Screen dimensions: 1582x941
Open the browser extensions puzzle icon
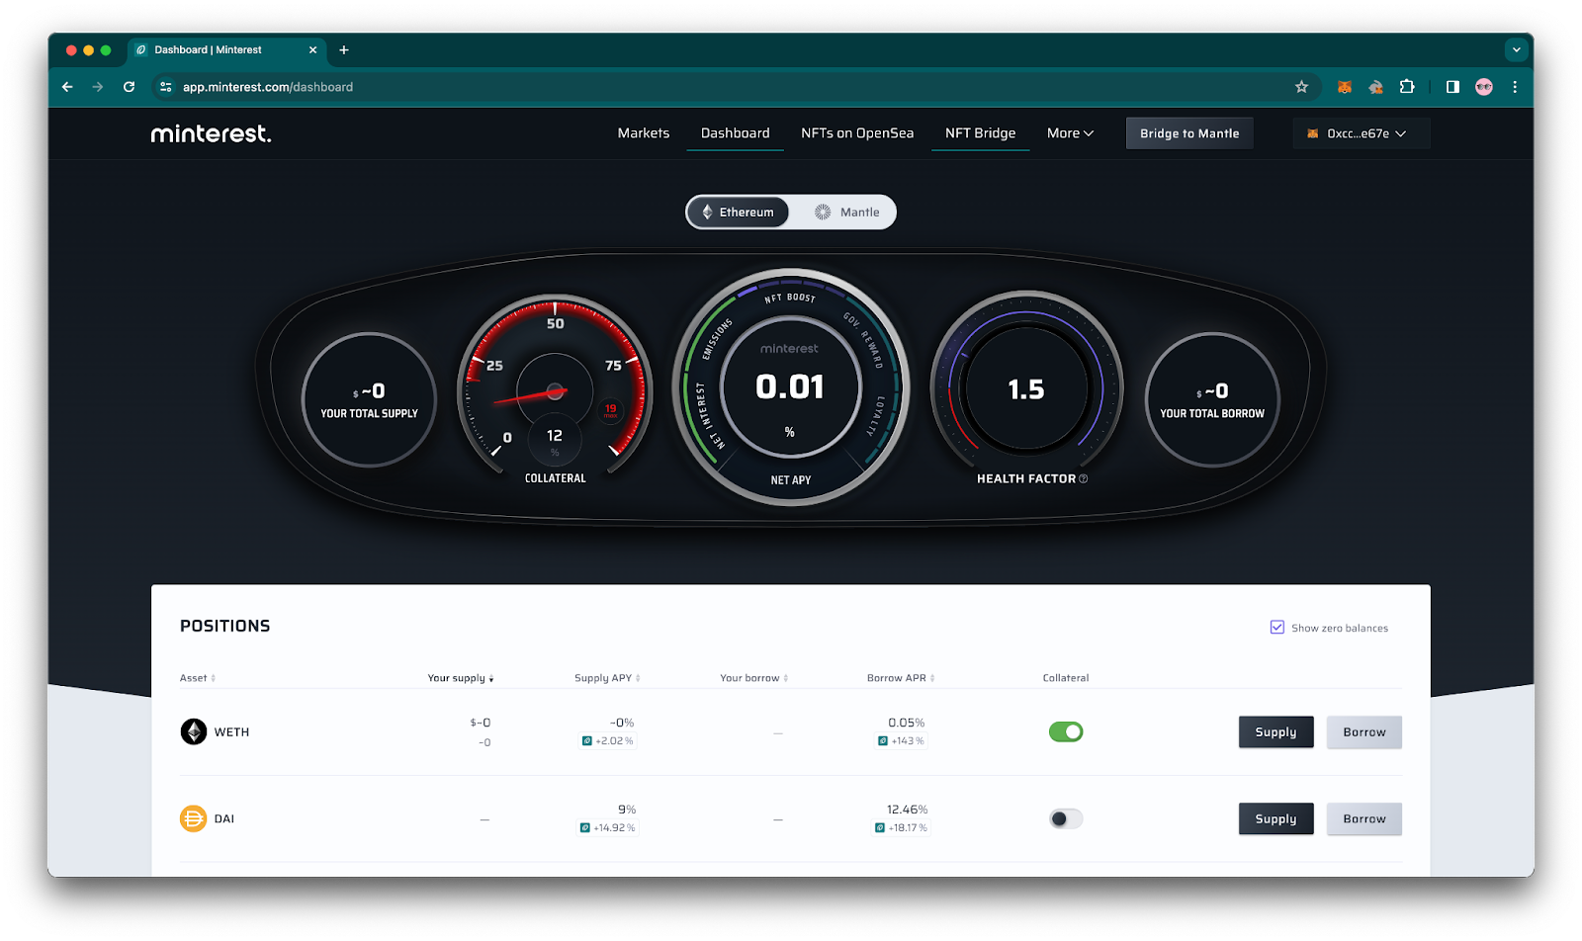(x=1407, y=87)
